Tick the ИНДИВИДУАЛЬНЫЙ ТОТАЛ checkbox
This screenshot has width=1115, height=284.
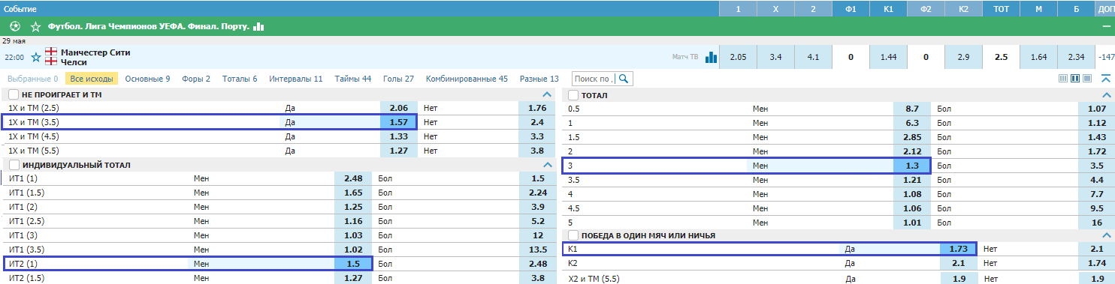[14, 165]
